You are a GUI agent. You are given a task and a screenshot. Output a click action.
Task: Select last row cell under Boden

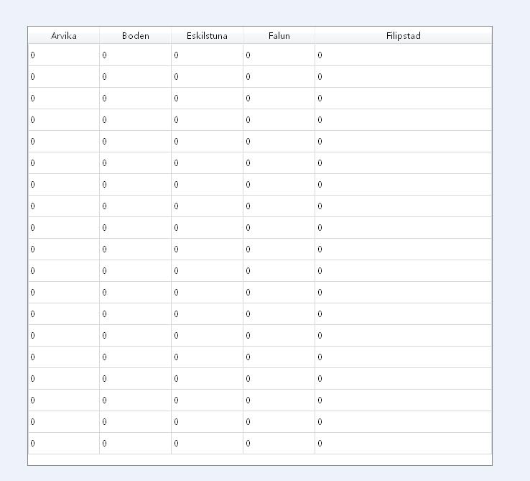[x=135, y=443]
